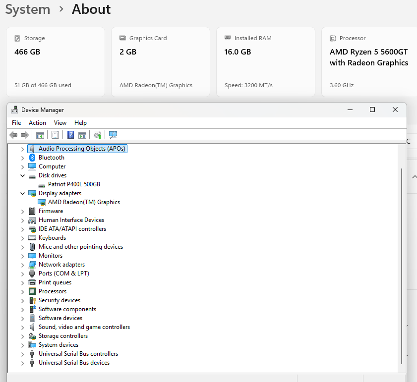Expand the Firmware category chevron
Screen dimensions: 417x382
pos(23,212)
